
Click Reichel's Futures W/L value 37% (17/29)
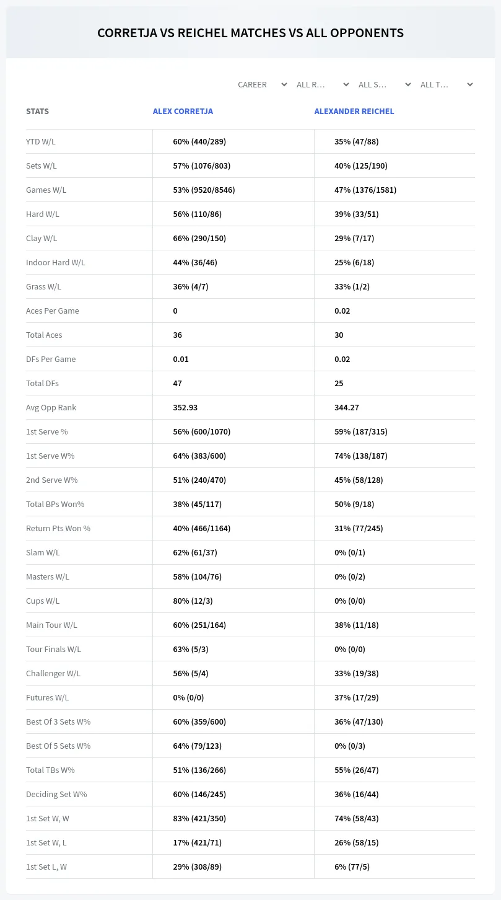(x=357, y=697)
